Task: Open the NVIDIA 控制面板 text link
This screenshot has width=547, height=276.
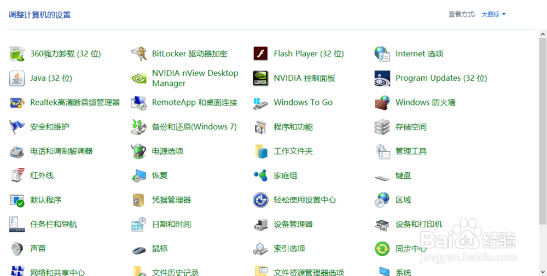Action: (305, 78)
